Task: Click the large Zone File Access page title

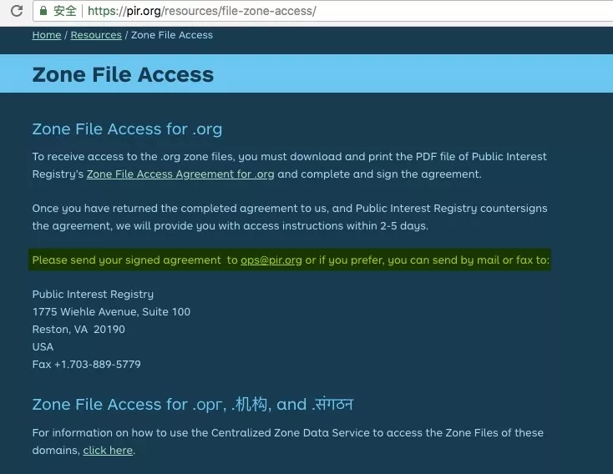Action: tap(123, 74)
